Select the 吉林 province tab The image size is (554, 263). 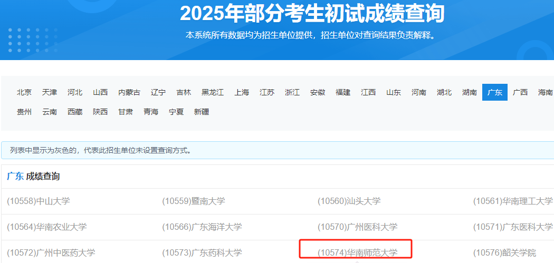pos(184,92)
